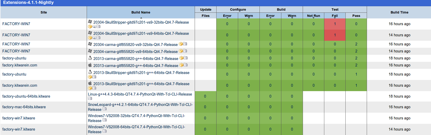Image resolution: width=431 pixels, height=135 pixels.
Task: Open folder icon for SnowLeopard-g++4.2.1 build
Action: 105,109
